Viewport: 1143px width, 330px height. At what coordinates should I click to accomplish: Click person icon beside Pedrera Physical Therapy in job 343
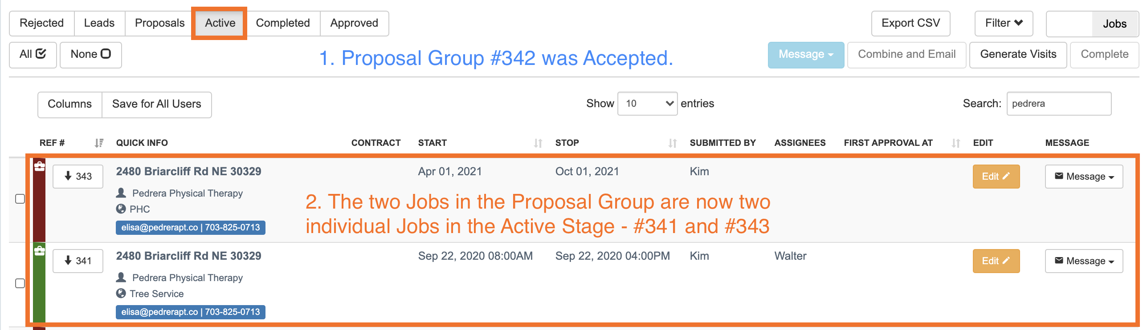pos(121,193)
